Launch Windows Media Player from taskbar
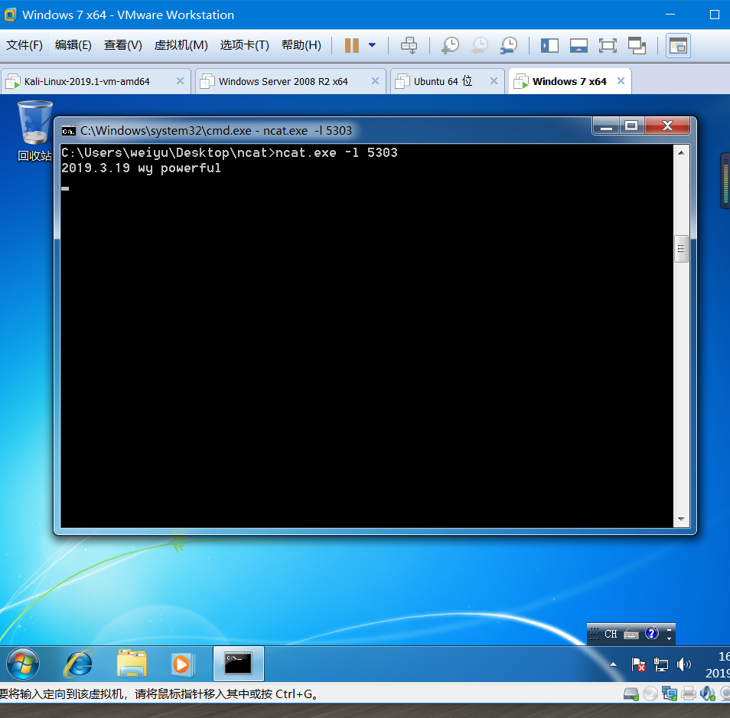The height and width of the screenshot is (718, 730). pos(182,664)
